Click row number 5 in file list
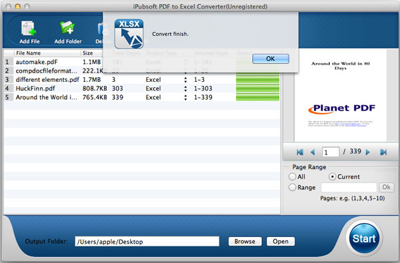 tap(7, 97)
